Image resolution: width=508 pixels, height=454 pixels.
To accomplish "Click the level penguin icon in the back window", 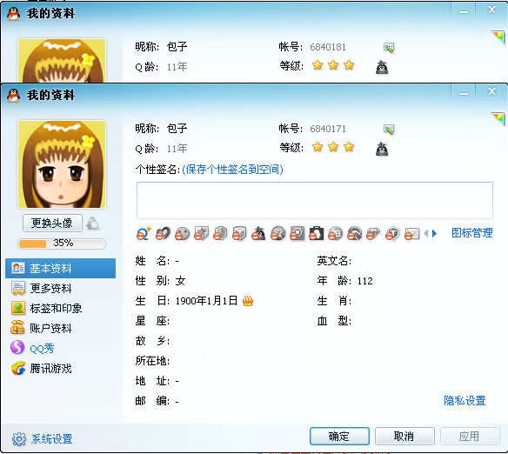I will point(382,67).
